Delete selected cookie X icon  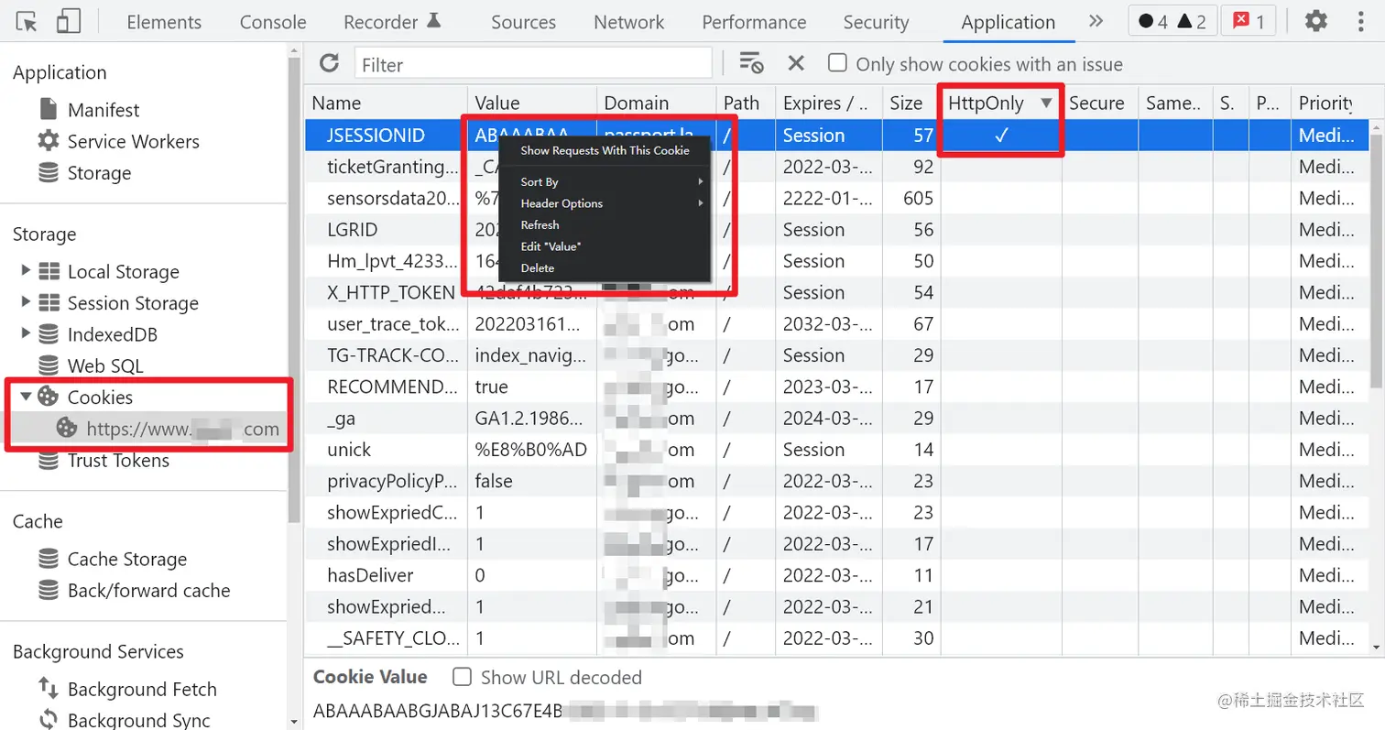[796, 63]
